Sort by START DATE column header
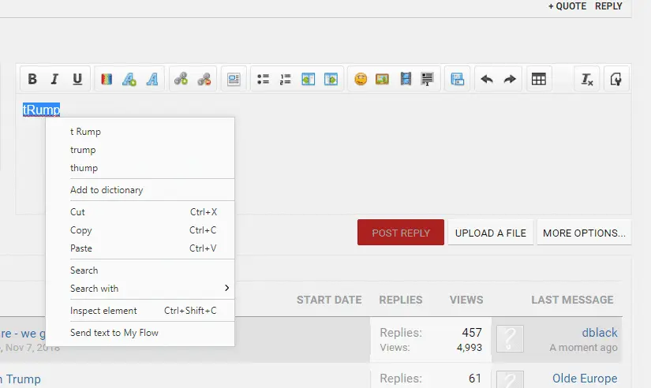 point(329,300)
